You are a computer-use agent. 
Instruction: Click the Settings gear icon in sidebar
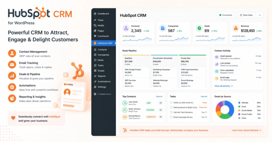pos(95,87)
